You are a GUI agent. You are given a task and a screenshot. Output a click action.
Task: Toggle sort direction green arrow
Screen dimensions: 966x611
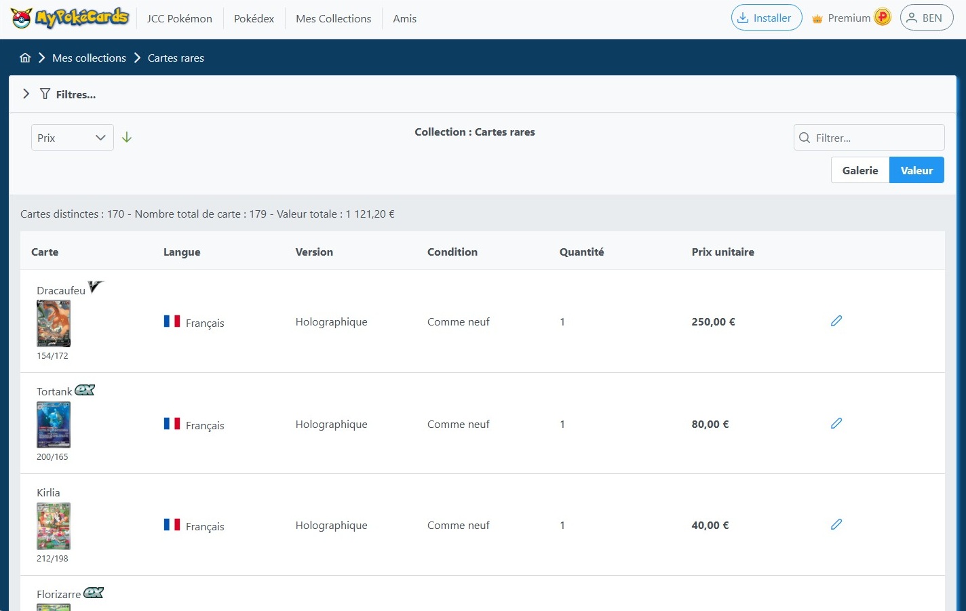point(127,138)
